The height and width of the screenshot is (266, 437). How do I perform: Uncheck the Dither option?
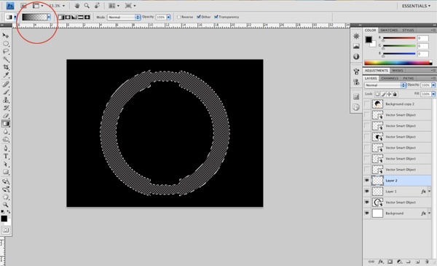[x=198, y=17]
